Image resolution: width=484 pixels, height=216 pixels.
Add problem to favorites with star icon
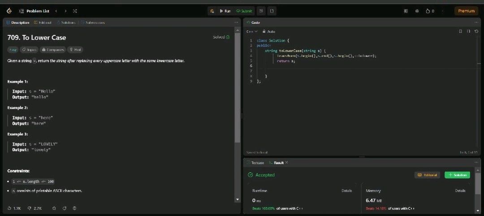pyautogui.click(x=54, y=208)
